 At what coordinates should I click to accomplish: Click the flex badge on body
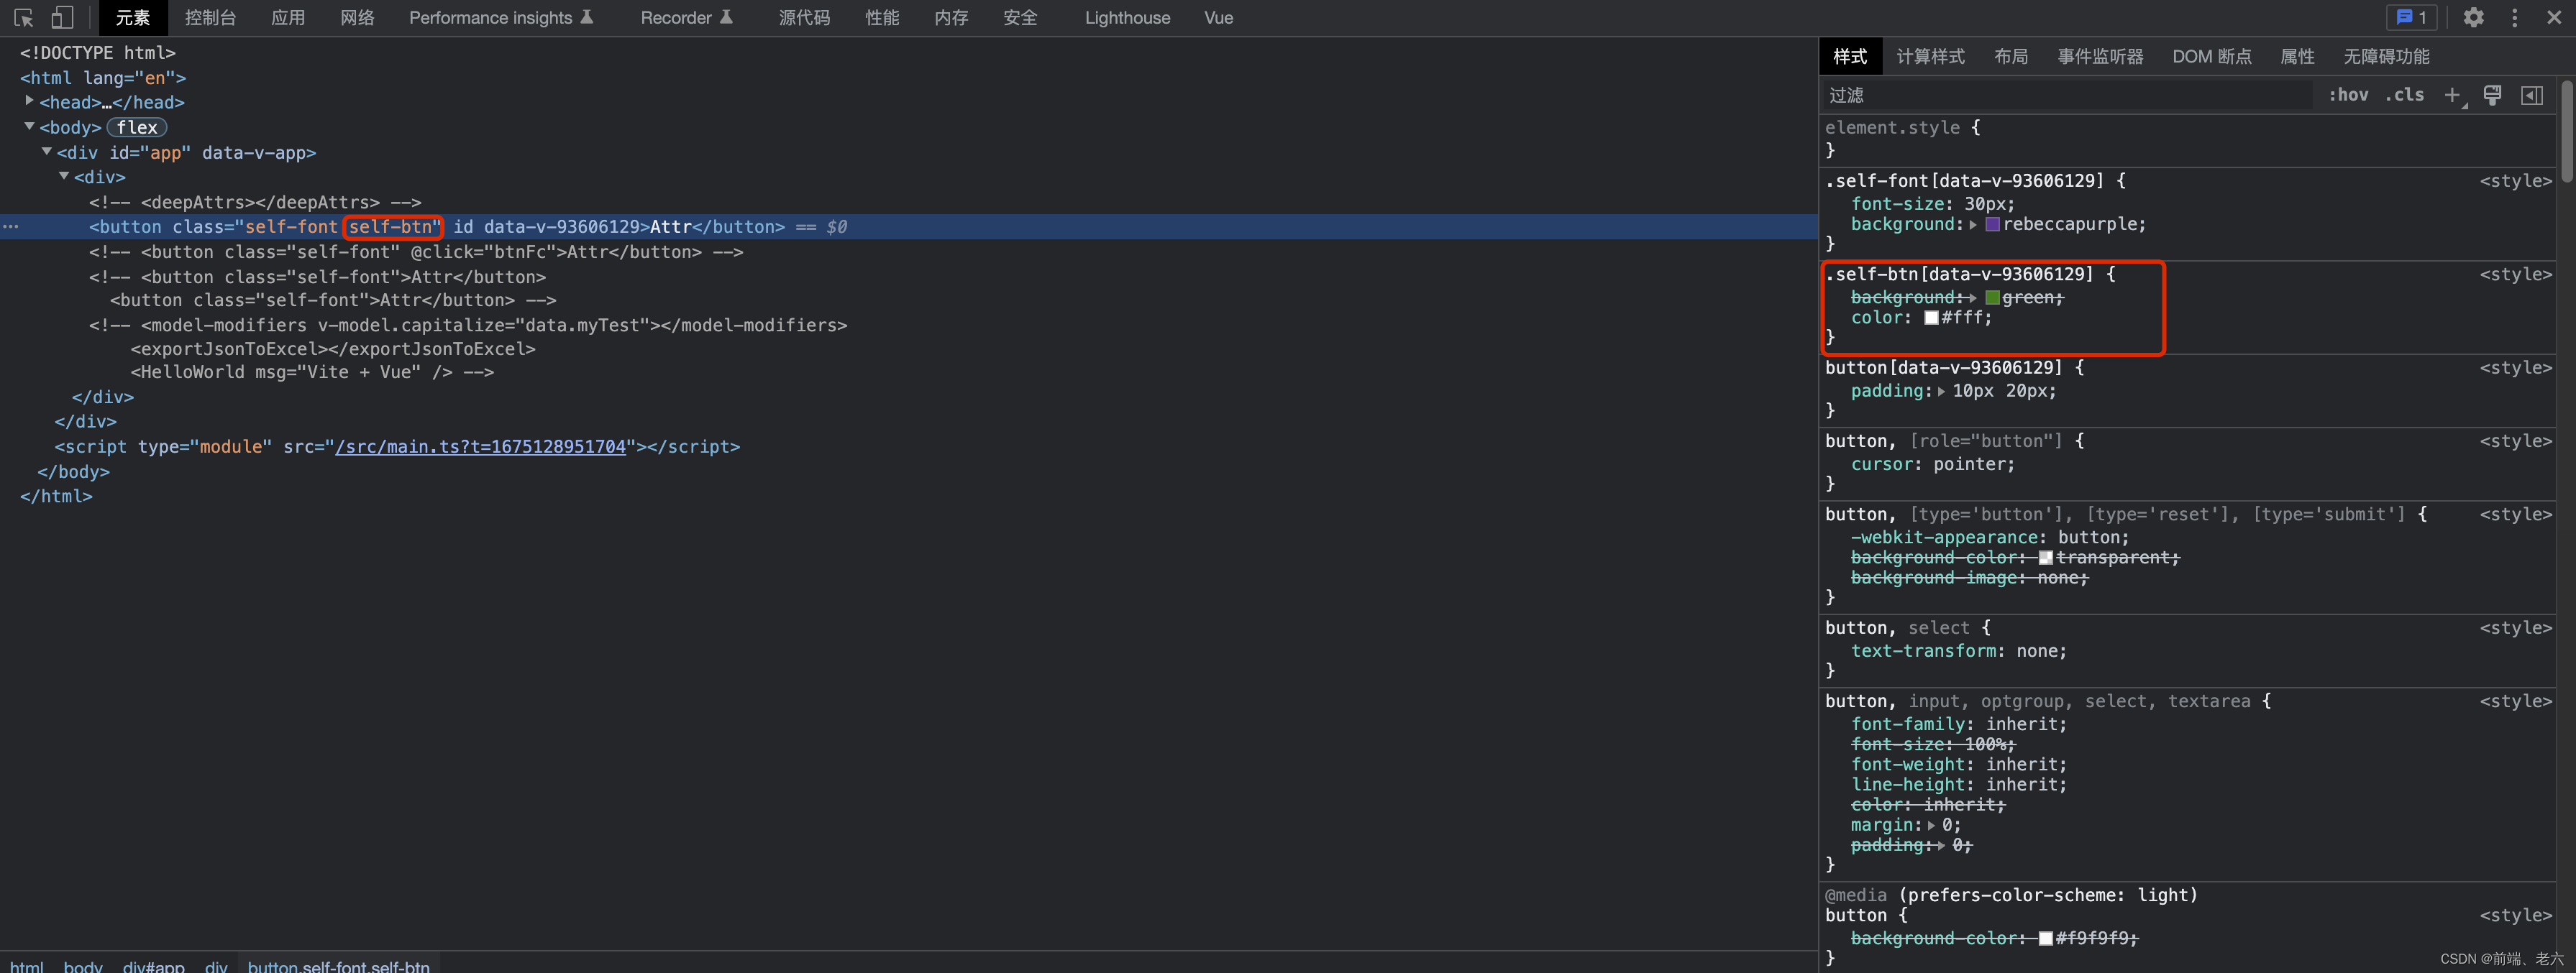coord(137,127)
